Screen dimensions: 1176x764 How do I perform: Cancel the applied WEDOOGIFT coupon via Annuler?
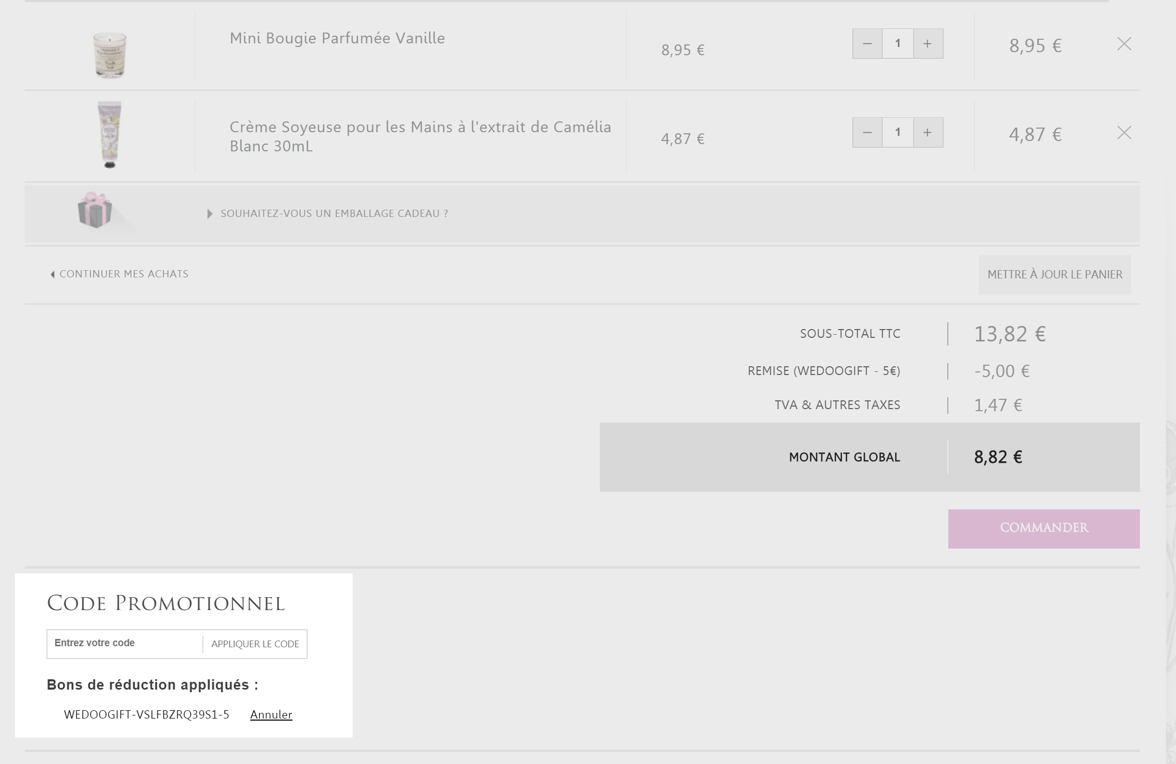pyautogui.click(x=271, y=714)
